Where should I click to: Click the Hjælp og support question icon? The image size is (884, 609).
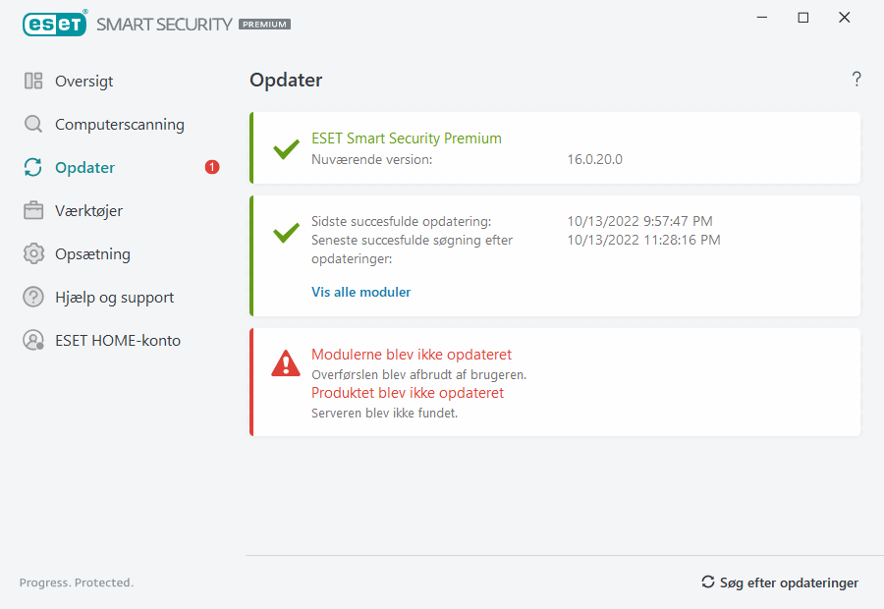click(x=33, y=298)
